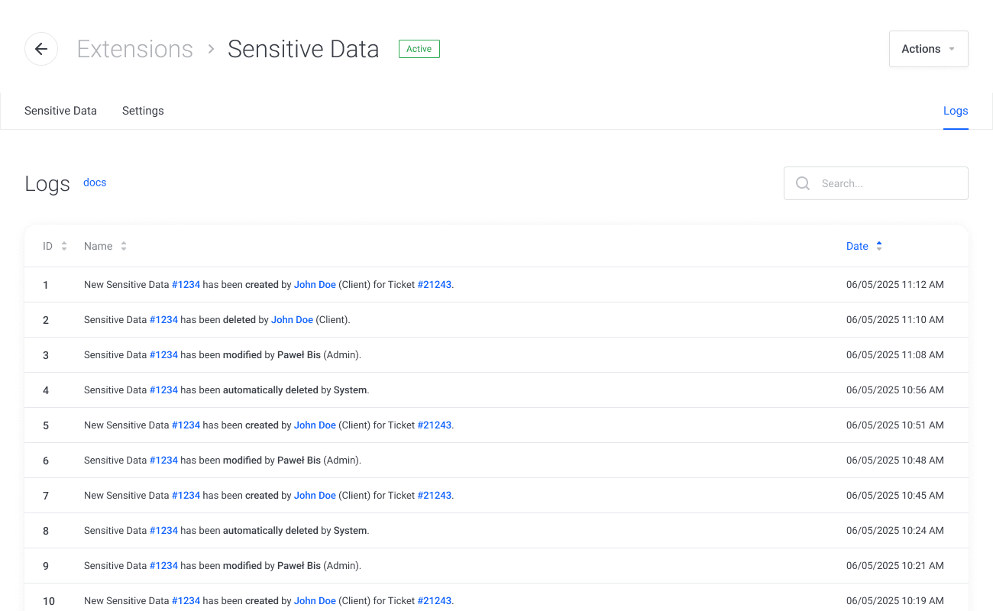Open Ticket #21243 link in row 1
Image resolution: width=993 pixels, height=611 pixels.
pos(435,285)
